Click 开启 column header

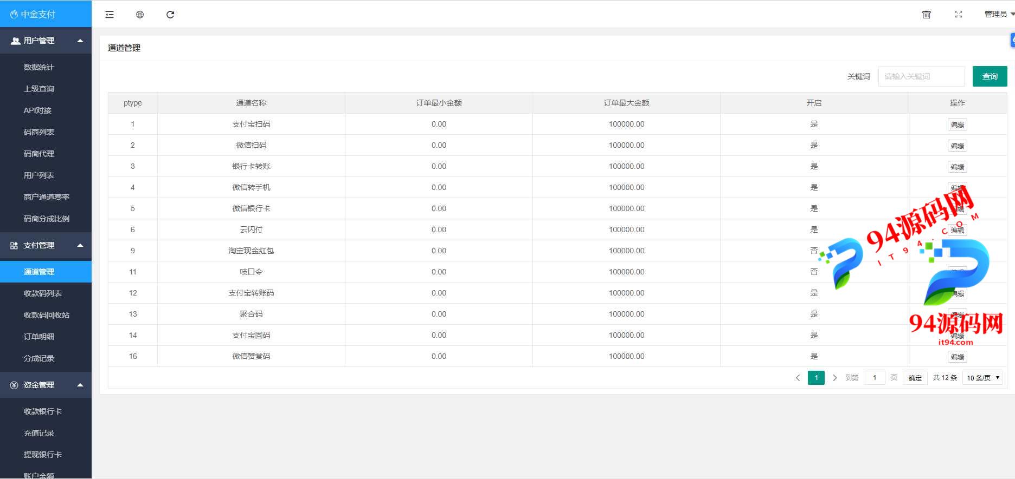point(814,103)
